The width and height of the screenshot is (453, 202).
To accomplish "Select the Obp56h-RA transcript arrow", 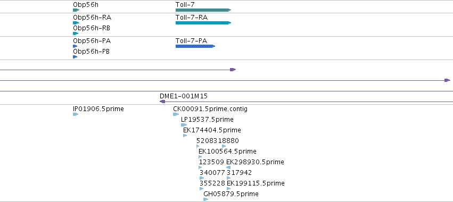I will tap(76, 23).
